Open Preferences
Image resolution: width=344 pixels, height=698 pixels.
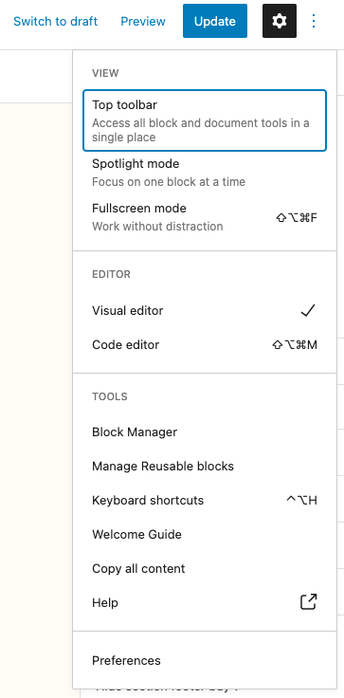pos(205,660)
